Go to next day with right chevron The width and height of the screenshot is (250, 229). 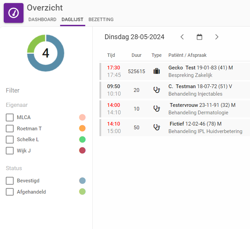[217, 37]
